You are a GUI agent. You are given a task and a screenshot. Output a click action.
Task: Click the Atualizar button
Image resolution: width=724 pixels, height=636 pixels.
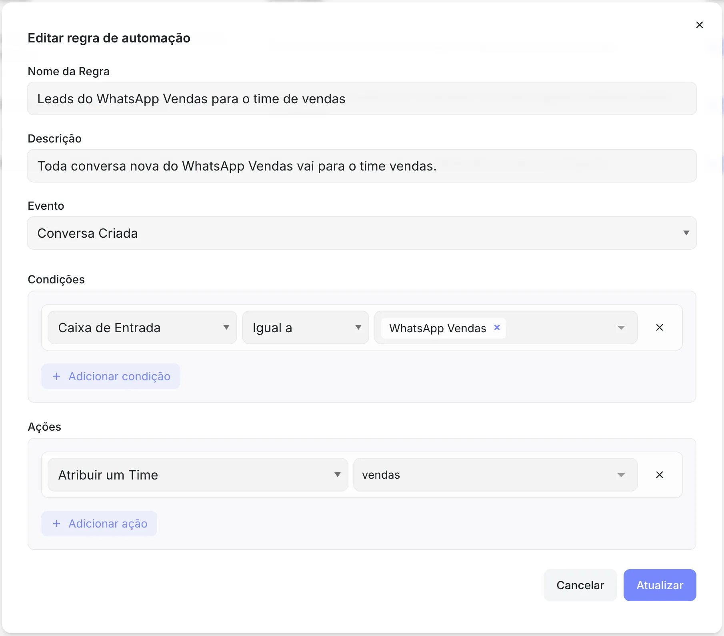(x=660, y=585)
